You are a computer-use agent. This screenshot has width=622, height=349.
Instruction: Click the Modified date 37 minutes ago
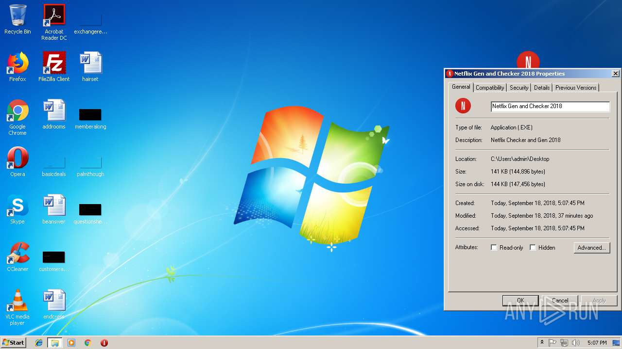coord(542,216)
